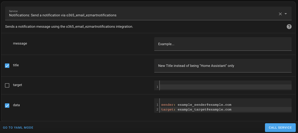Expand the Service dropdown arrow
The image size is (298, 133).
tap(286, 14)
